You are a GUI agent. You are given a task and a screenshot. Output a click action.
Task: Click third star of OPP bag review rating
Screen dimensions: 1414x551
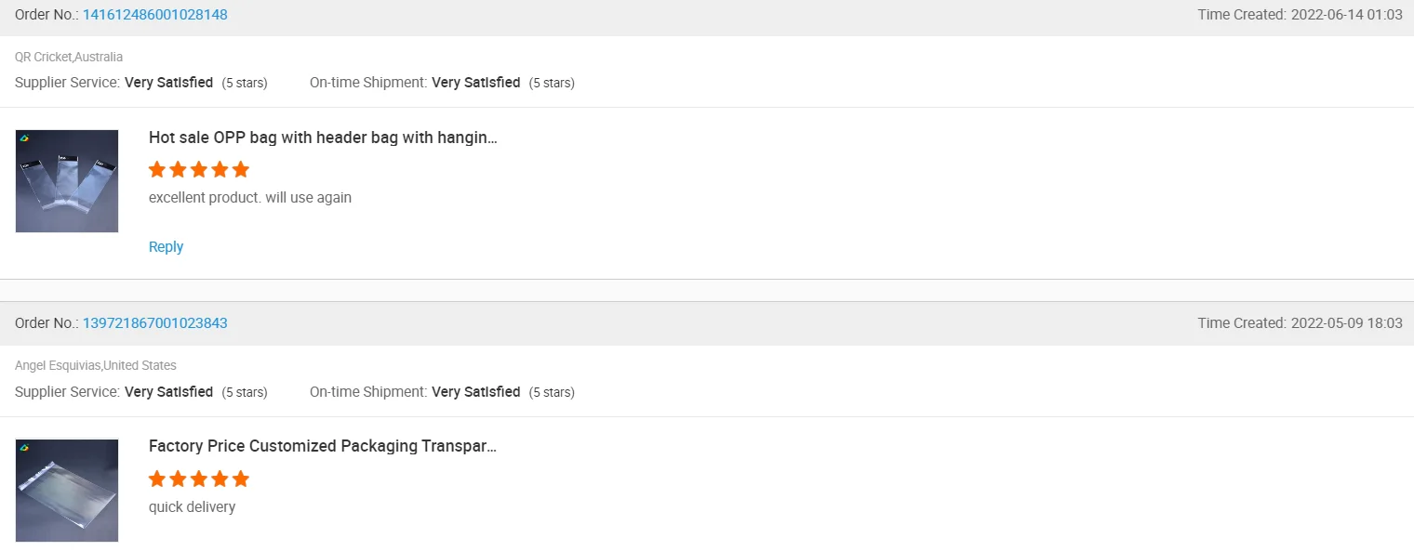[x=199, y=170]
